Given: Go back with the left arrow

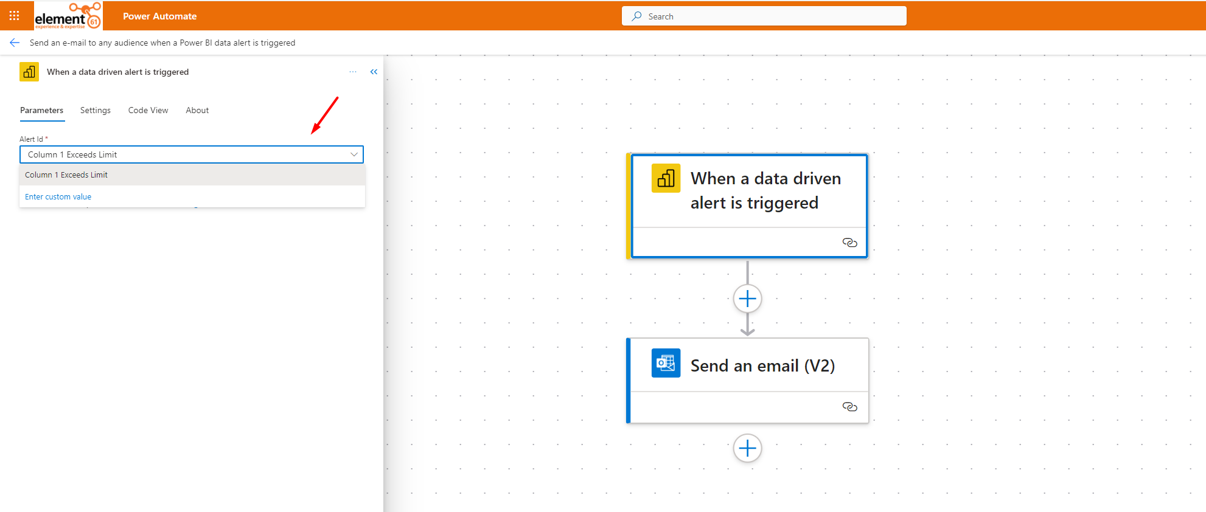Looking at the screenshot, I should tap(15, 43).
